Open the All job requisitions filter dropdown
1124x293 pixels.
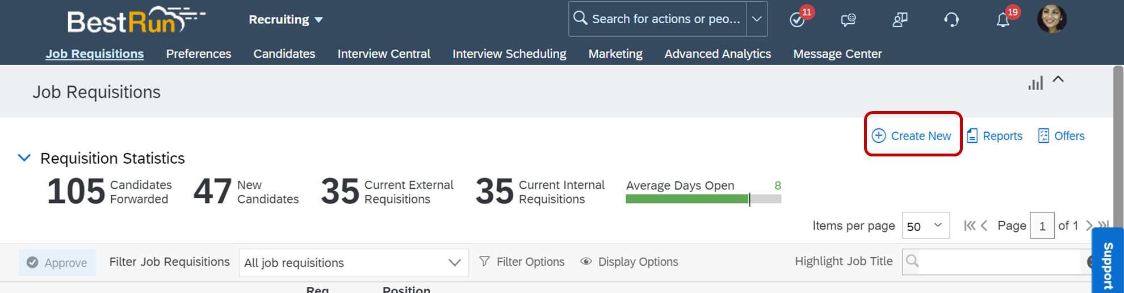354,262
